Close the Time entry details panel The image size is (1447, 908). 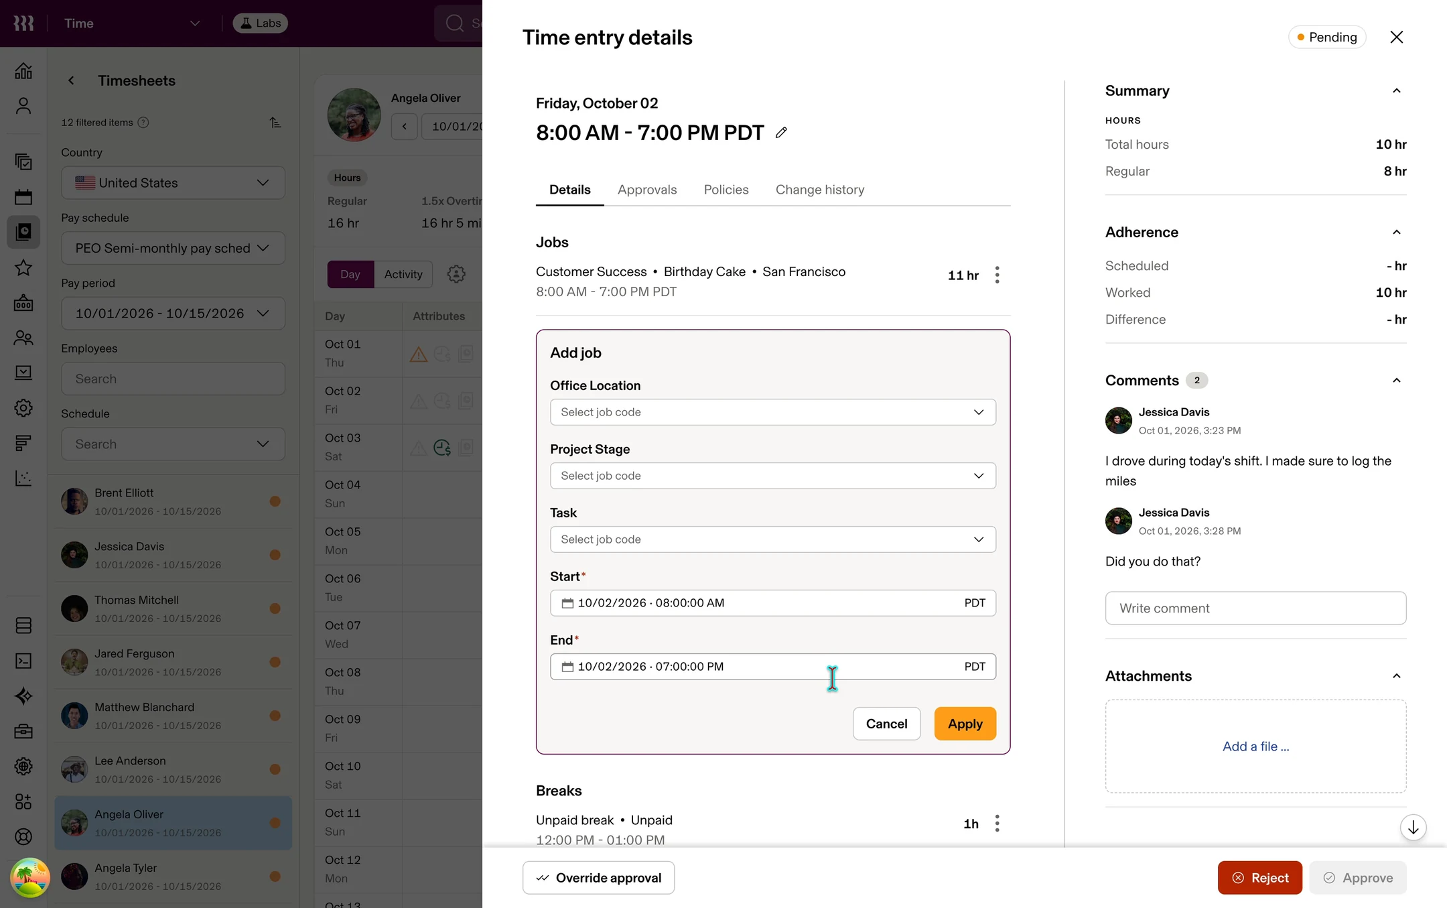1396,38
